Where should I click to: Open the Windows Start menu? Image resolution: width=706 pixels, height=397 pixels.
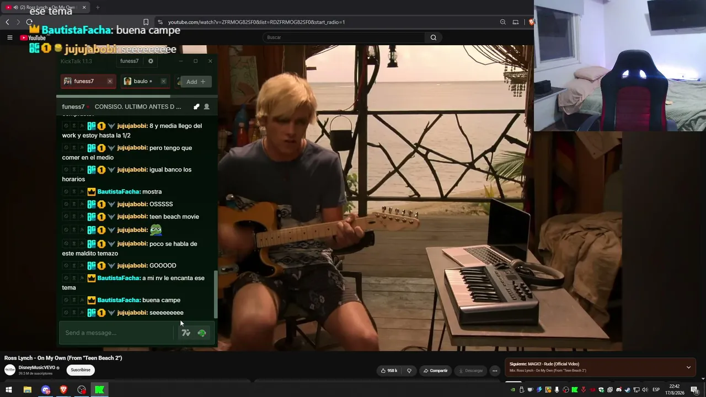coord(9,390)
